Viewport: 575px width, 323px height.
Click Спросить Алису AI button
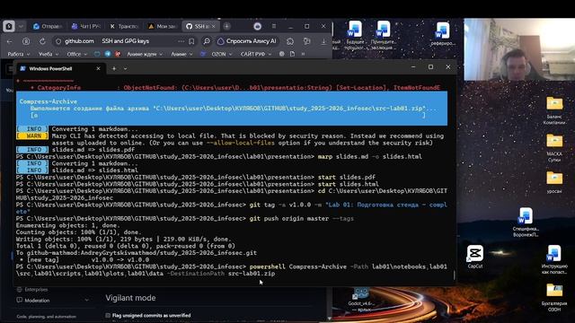247,41
